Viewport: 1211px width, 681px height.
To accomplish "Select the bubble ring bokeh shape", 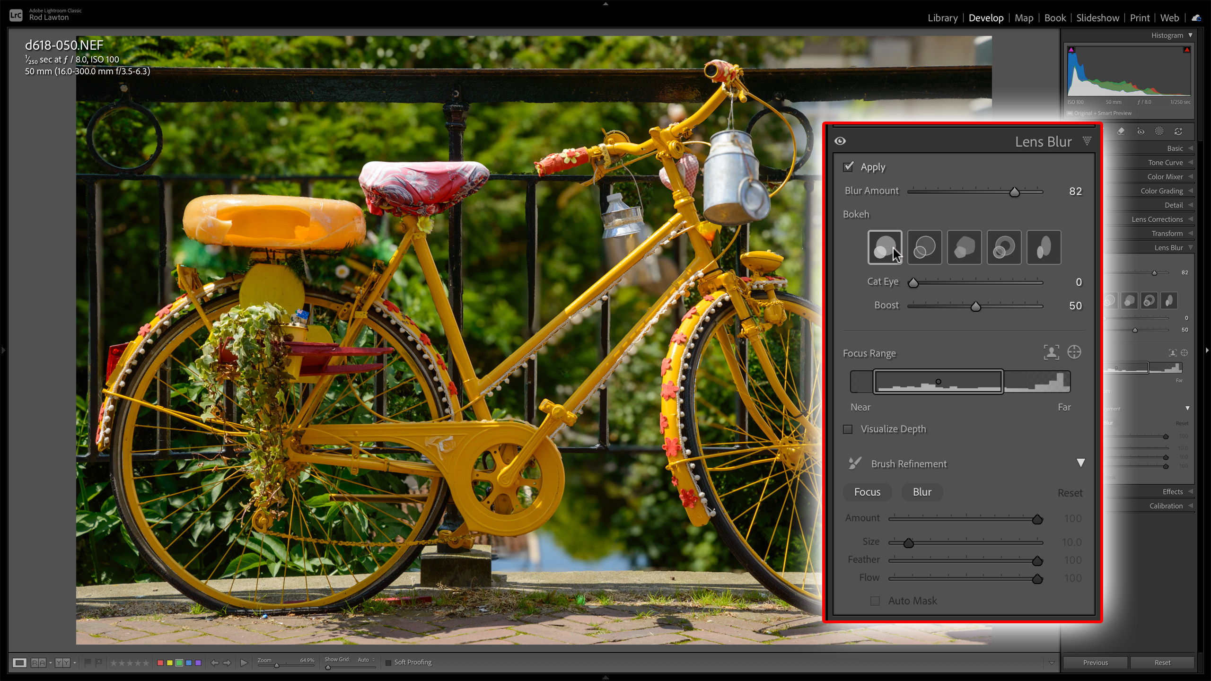I will [924, 247].
